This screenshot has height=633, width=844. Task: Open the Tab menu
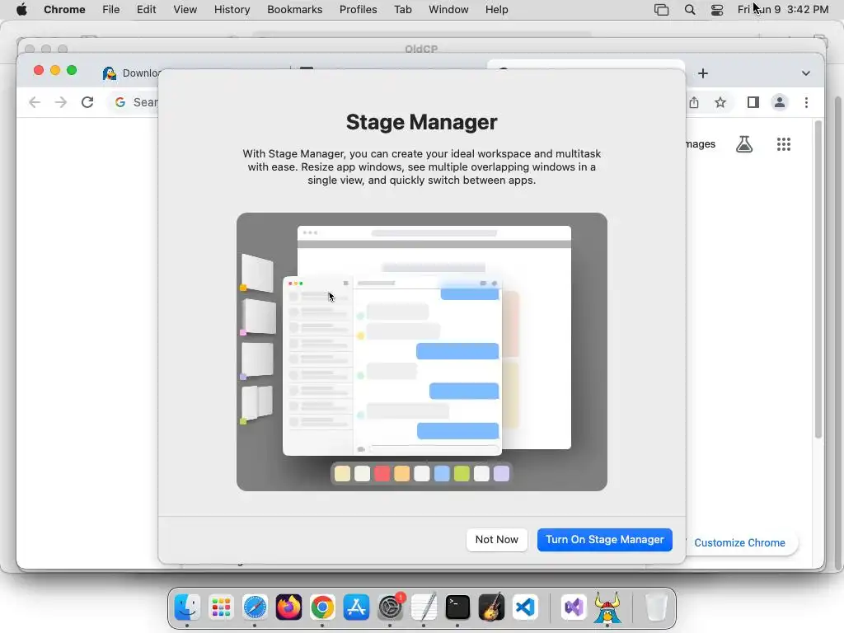click(402, 10)
